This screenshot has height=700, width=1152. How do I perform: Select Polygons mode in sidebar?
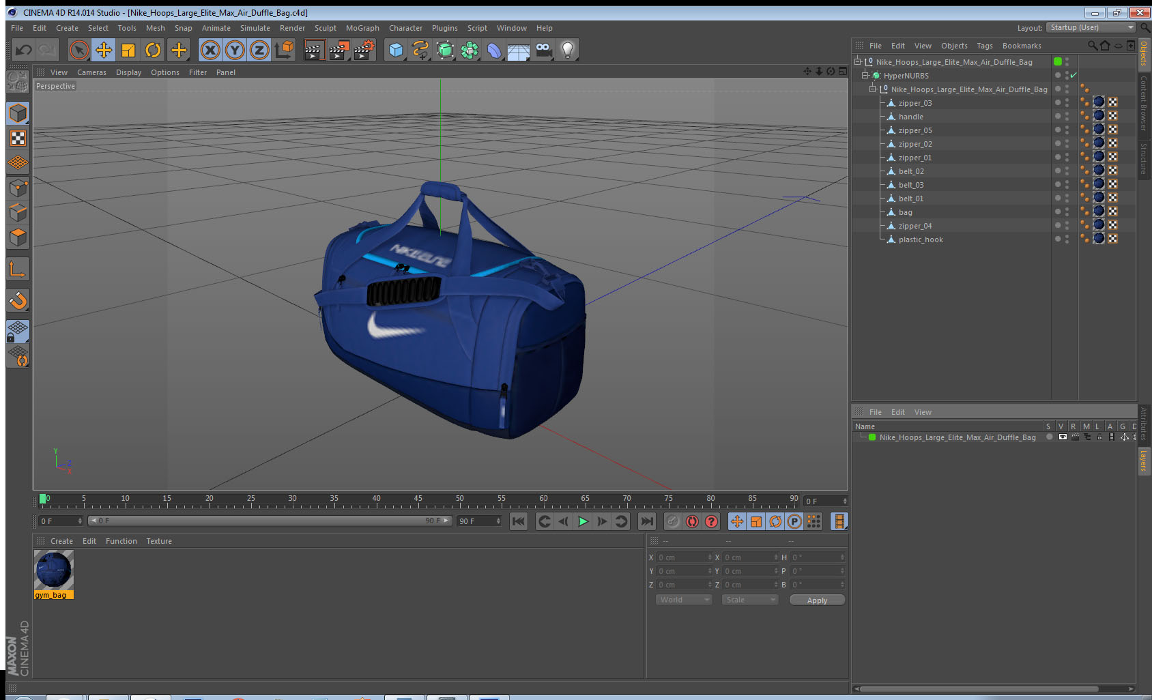tap(18, 237)
